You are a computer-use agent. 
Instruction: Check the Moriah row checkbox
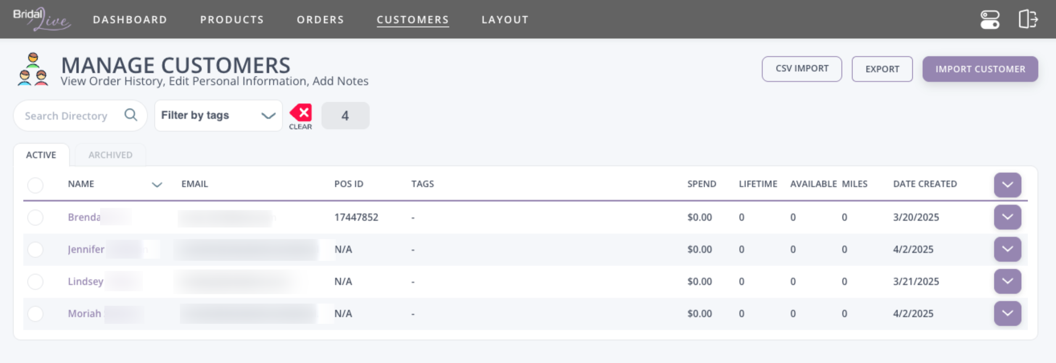tap(35, 314)
